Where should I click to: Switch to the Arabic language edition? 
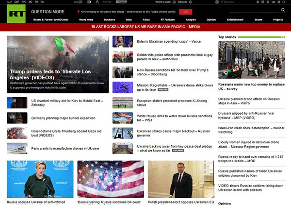pyautogui.click(x=9, y=2)
